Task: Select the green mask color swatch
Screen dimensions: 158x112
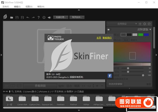Action: tap(141, 35)
